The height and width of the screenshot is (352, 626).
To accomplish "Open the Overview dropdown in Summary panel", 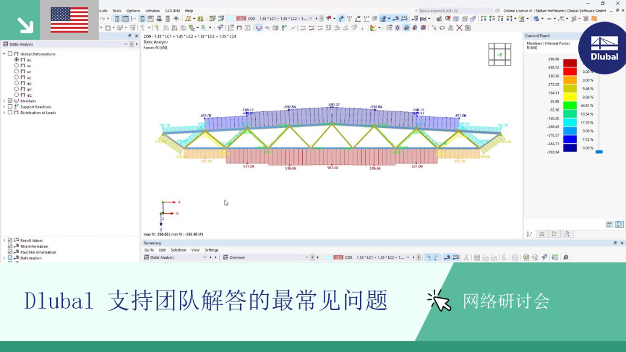I will click(306, 258).
